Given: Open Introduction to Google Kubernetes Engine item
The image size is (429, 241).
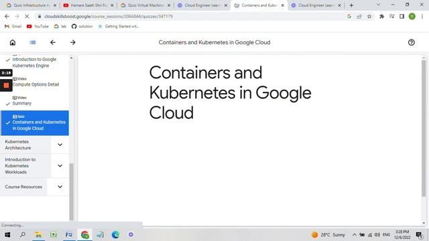Looking at the screenshot, I should [34, 62].
